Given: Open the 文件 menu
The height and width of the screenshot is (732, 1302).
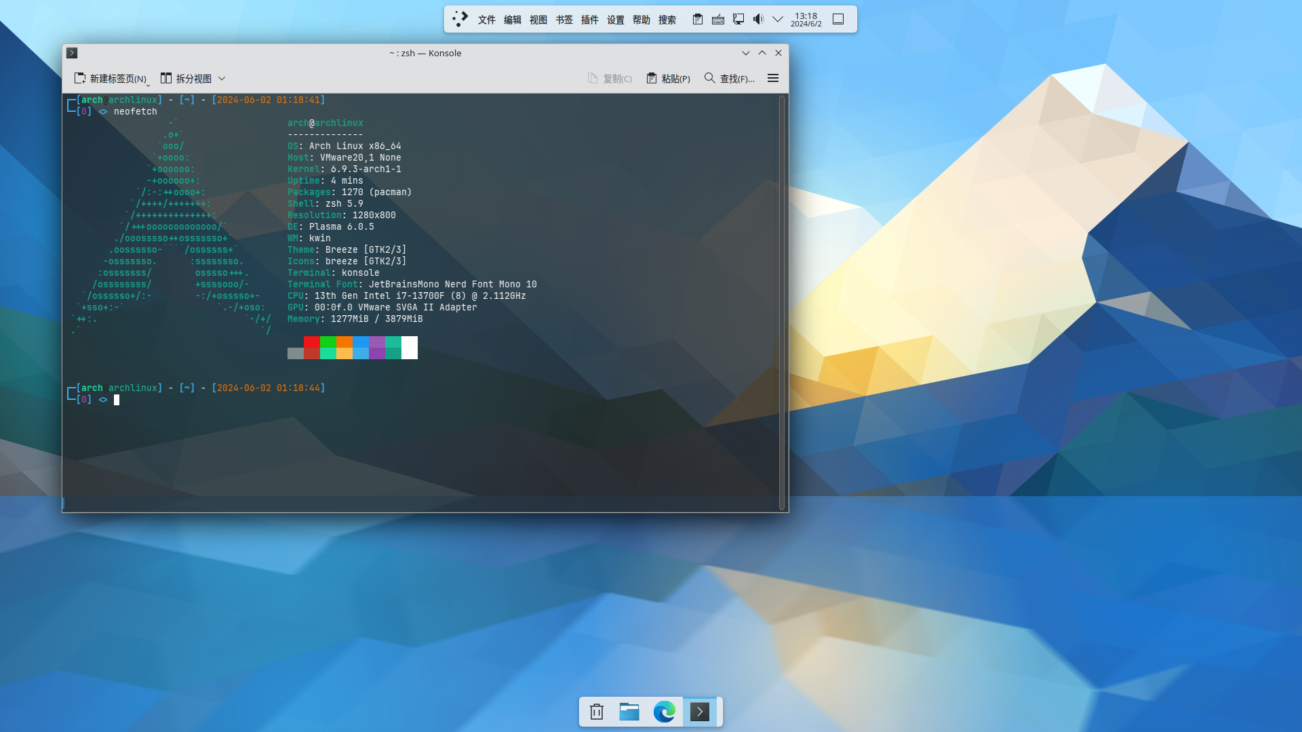Looking at the screenshot, I should 486,20.
